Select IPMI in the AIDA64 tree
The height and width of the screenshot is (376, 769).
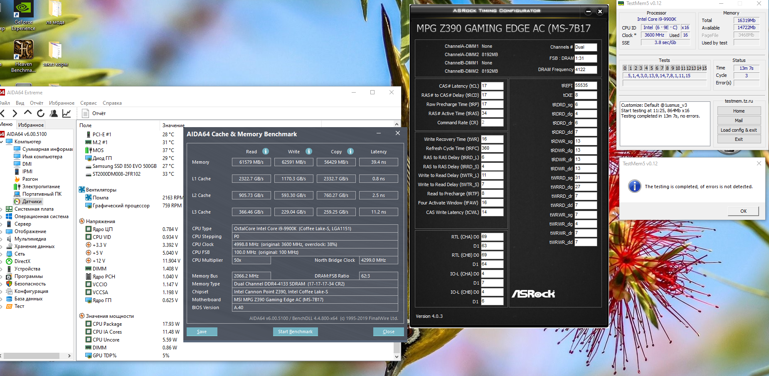(23, 172)
